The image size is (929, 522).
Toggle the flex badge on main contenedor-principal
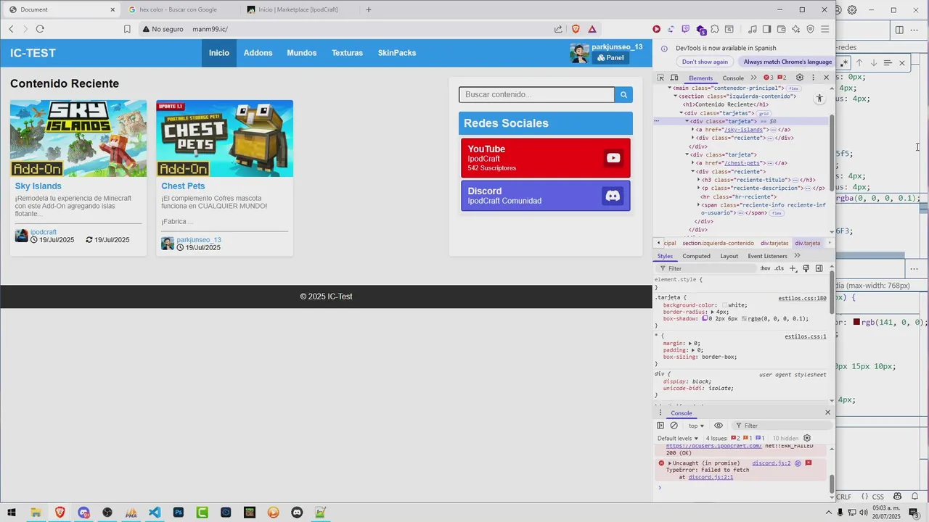tap(793, 88)
